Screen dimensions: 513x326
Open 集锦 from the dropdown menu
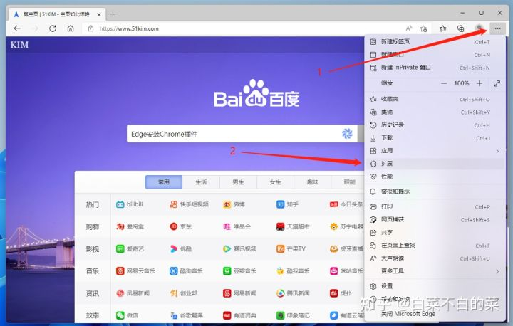(435, 112)
